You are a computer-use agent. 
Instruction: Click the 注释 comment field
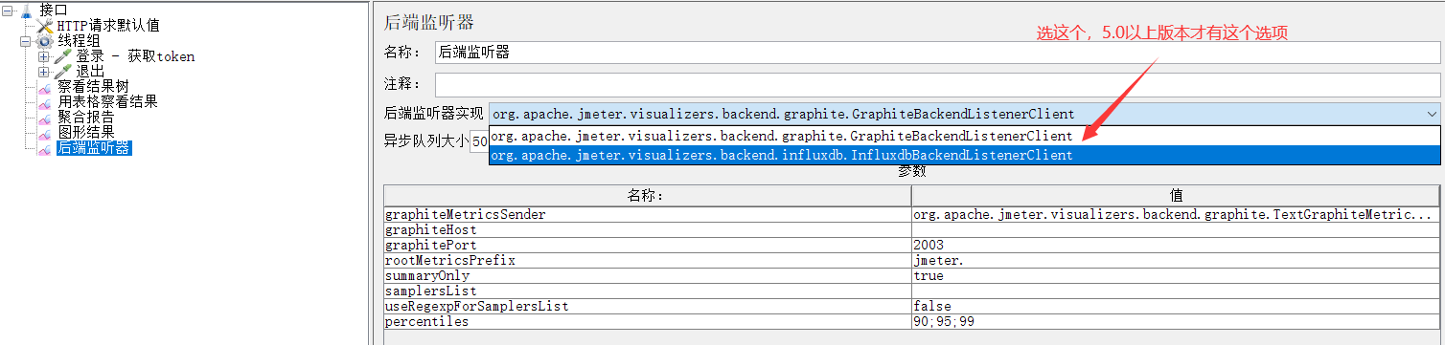click(x=937, y=85)
